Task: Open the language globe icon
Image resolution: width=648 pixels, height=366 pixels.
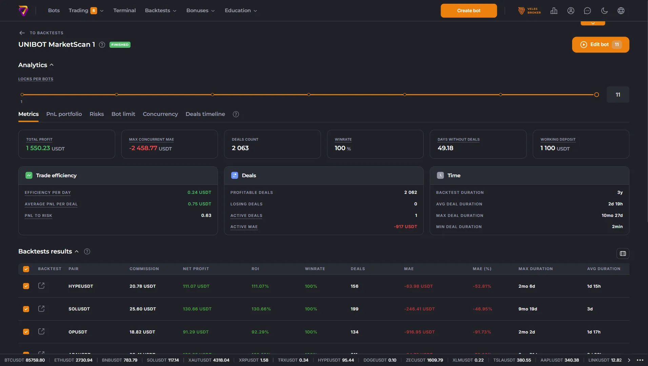Action: point(621,11)
